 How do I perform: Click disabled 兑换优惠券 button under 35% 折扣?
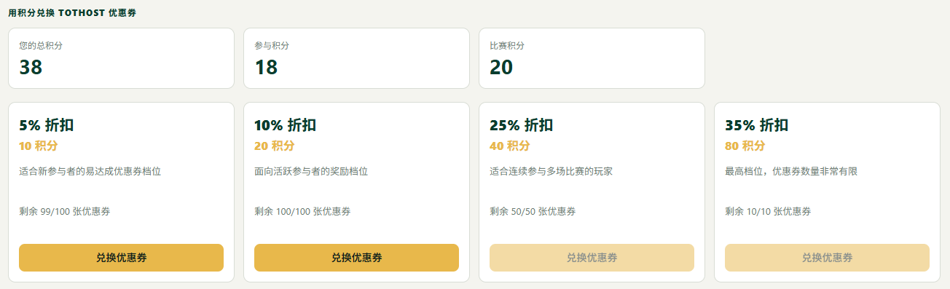pyautogui.click(x=827, y=258)
